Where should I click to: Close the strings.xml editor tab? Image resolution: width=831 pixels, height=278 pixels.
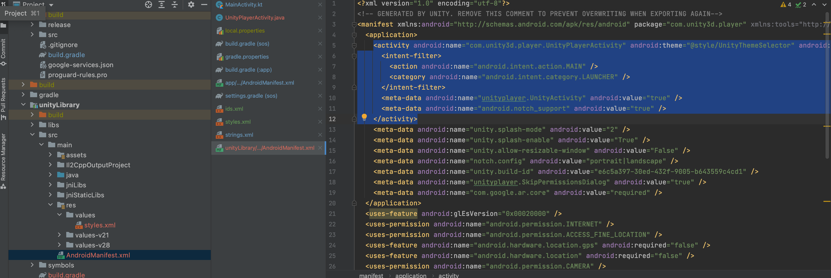(320, 135)
